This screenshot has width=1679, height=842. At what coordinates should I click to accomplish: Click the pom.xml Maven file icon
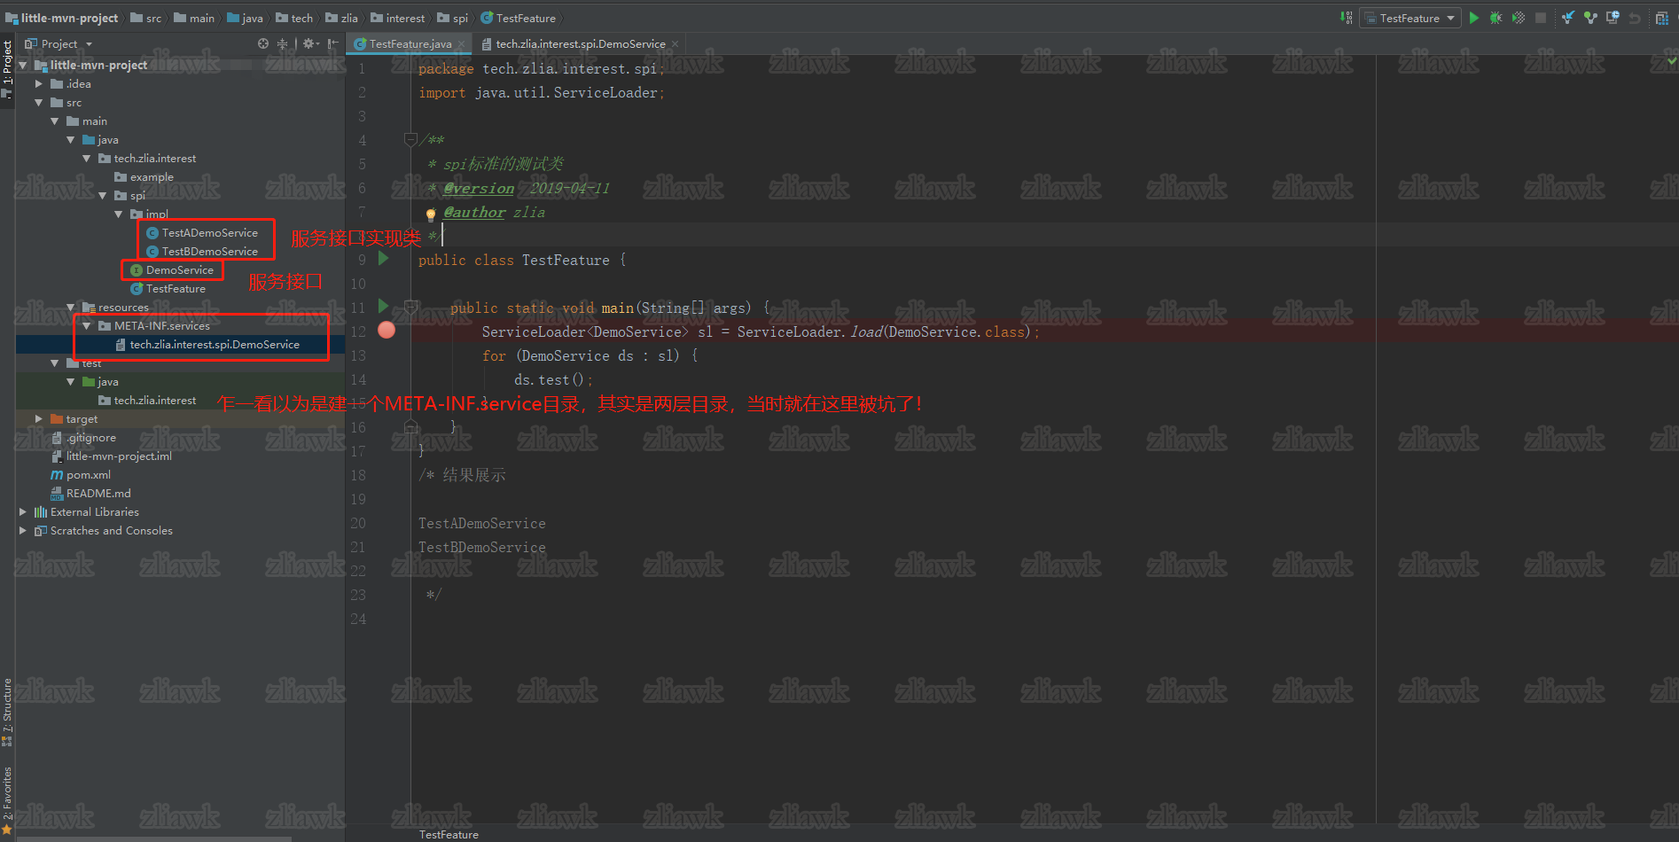pos(57,475)
